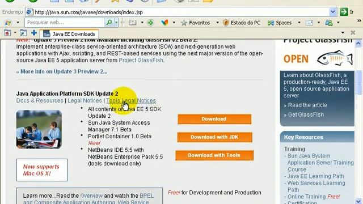Open the MSN butterfly dropdown arrow
Viewport: 363px width, 204px height.
click(174, 23)
